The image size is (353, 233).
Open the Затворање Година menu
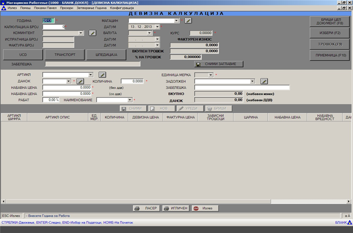(92, 8)
